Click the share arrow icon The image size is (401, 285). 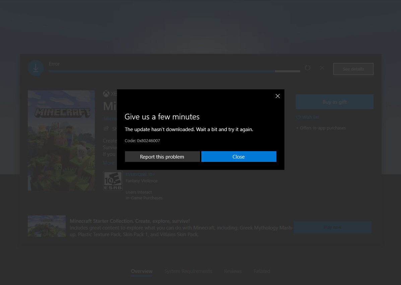click(x=106, y=128)
